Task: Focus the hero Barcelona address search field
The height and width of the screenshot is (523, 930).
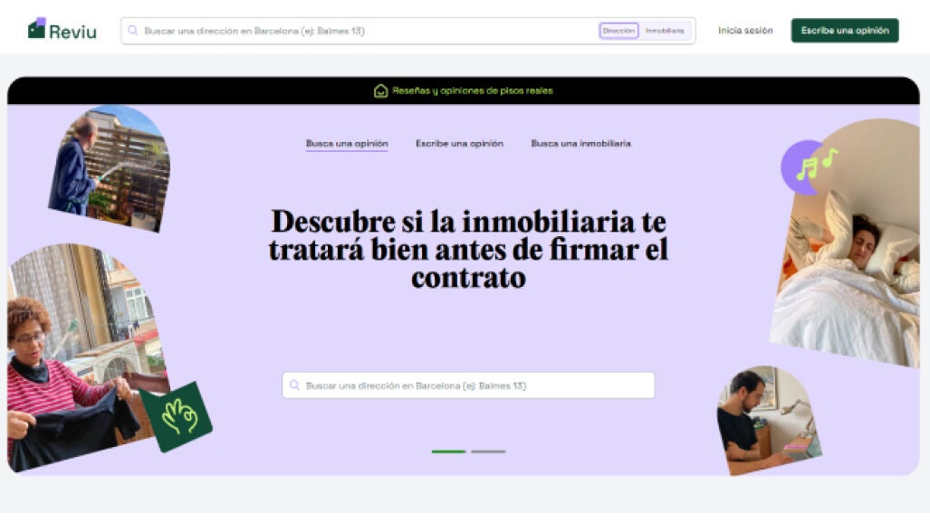Action: point(468,385)
